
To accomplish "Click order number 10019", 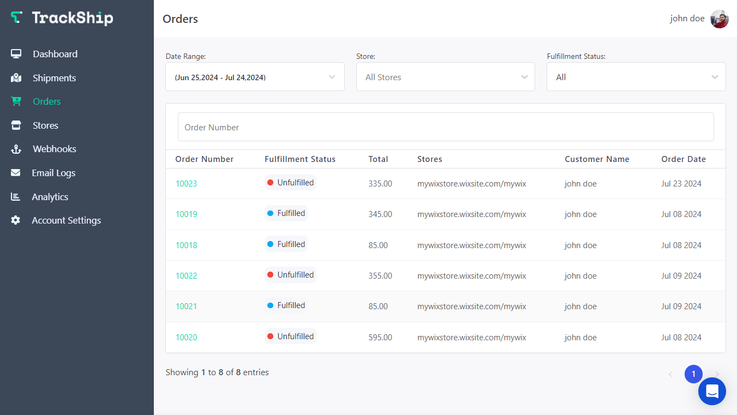I will [187, 214].
